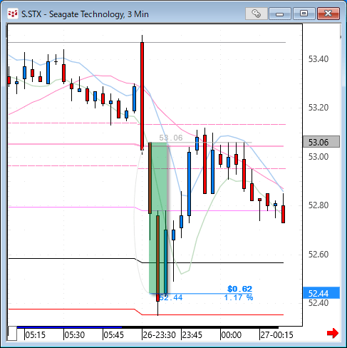Screen dimensions: 347x348
Task: Click the 53.00 price axis label
Action: pos(318,157)
